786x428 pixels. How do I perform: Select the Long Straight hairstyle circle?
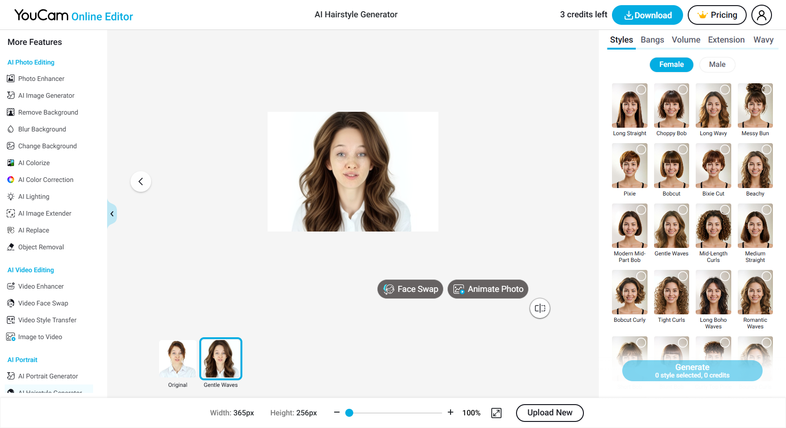pyautogui.click(x=641, y=89)
